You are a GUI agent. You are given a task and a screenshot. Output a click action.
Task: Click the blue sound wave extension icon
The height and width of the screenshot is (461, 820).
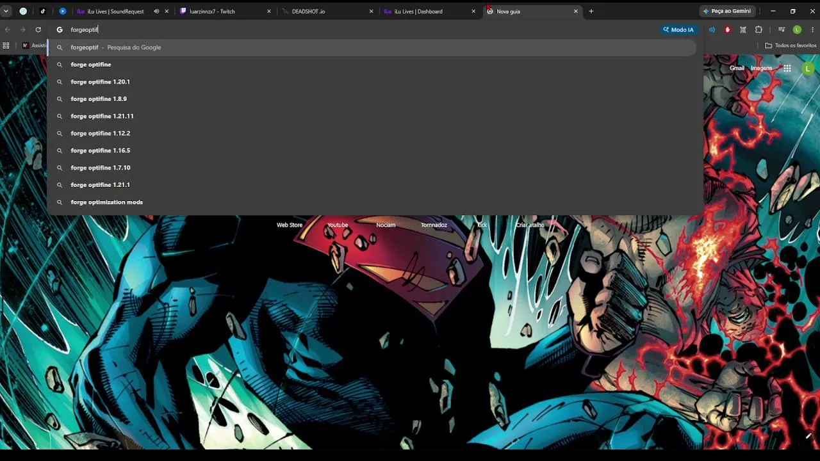coord(712,29)
